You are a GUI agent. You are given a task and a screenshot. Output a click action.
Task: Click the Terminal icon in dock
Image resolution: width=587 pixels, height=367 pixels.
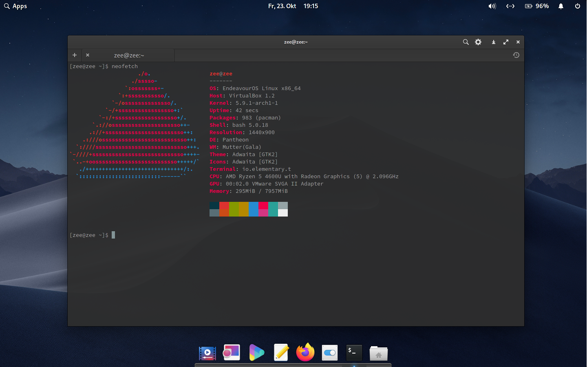[354, 352]
